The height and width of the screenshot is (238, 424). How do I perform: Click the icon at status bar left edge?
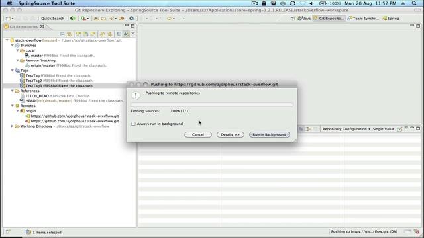coord(8,231)
